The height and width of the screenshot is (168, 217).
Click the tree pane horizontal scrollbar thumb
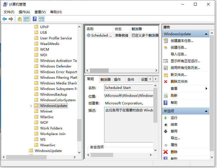click(26, 157)
